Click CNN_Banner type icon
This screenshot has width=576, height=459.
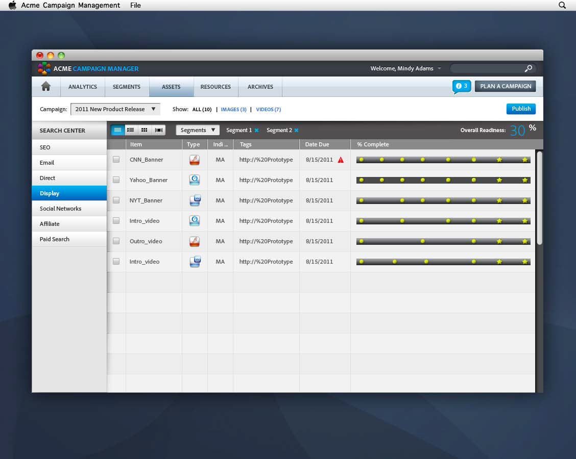195,160
